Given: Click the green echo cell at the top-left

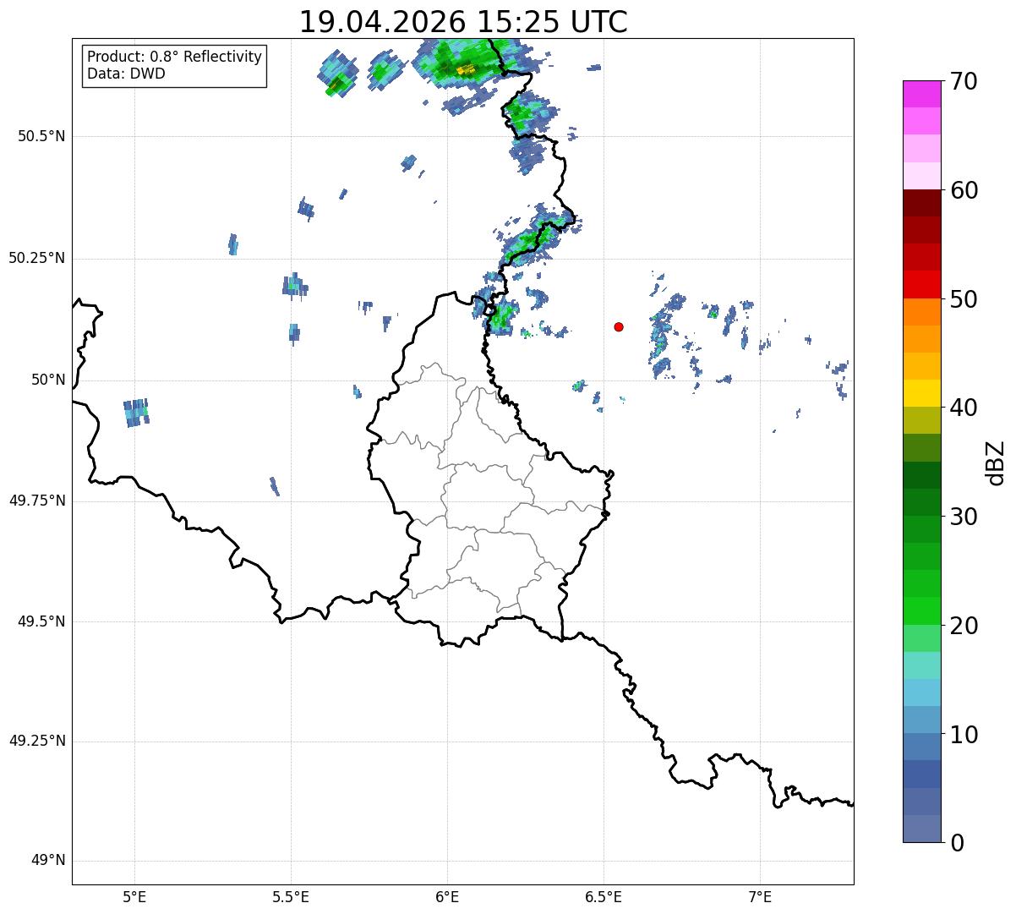Looking at the screenshot, I should 337,74.
